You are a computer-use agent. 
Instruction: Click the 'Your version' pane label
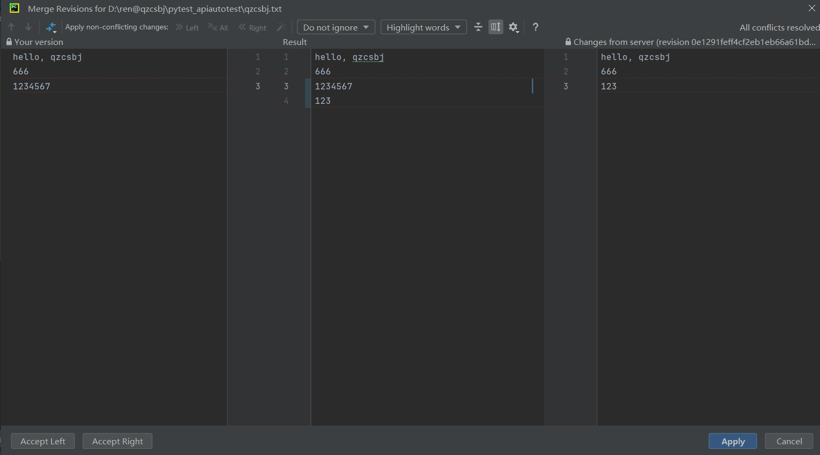point(39,42)
